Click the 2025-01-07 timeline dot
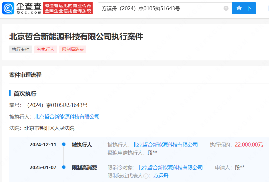Viewport: 269px width, 182px height. [64, 167]
